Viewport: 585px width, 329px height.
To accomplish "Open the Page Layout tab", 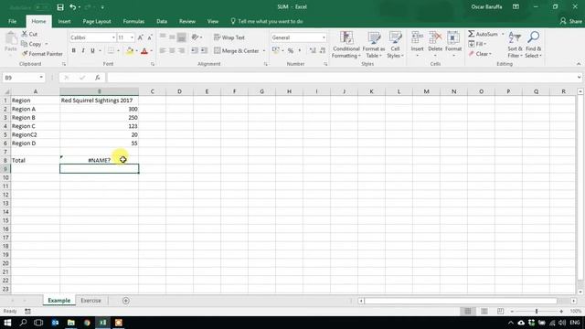I will pos(97,21).
